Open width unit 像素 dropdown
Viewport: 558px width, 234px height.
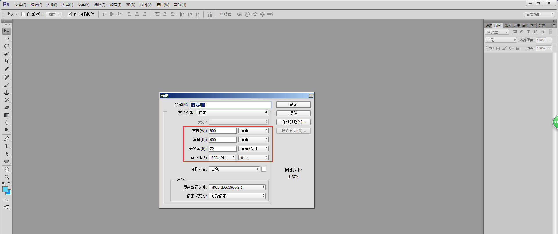point(253,131)
